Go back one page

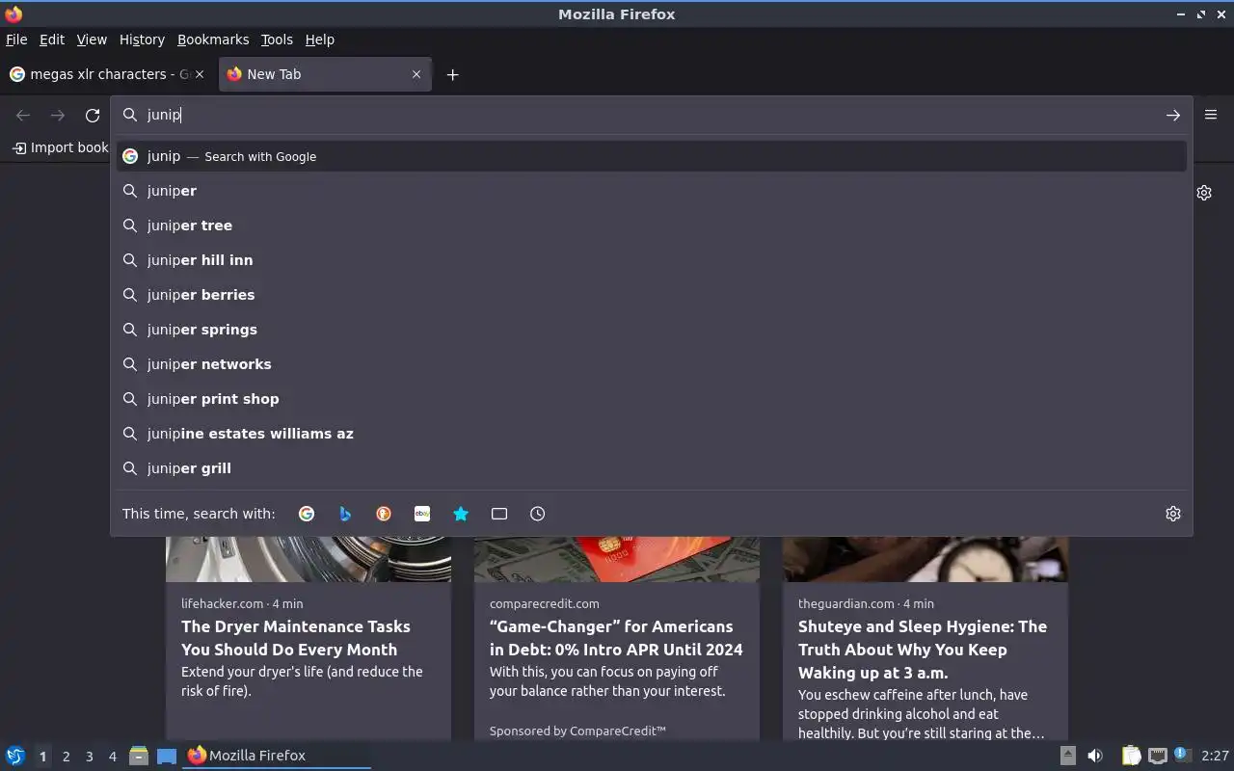(x=23, y=116)
